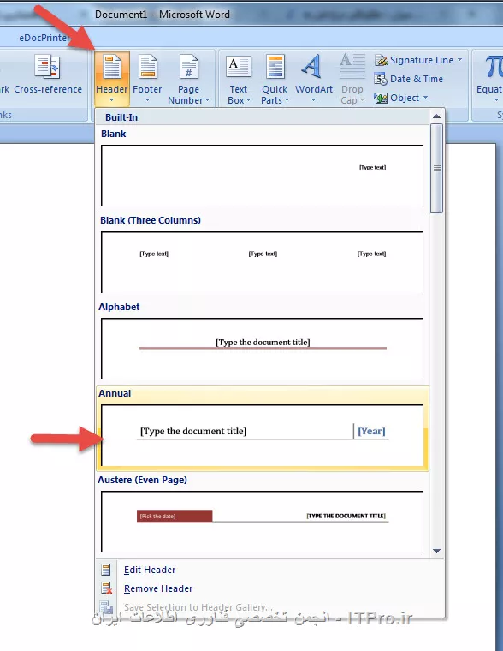Expand the Quick Parts dropdown arrow
Viewport: 503px width, 651px height.
[x=287, y=100]
